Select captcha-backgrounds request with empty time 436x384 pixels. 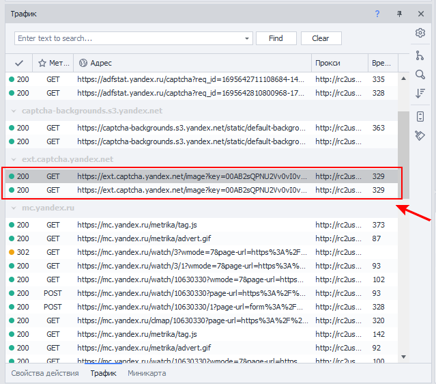coord(201,141)
